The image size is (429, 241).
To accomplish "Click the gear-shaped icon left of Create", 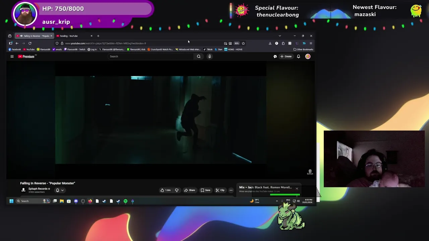I will [275, 57].
